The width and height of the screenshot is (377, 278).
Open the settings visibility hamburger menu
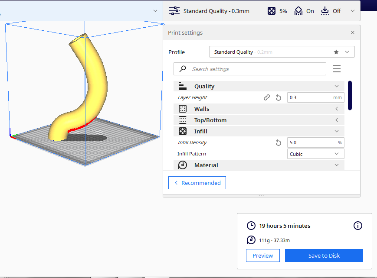(x=337, y=69)
